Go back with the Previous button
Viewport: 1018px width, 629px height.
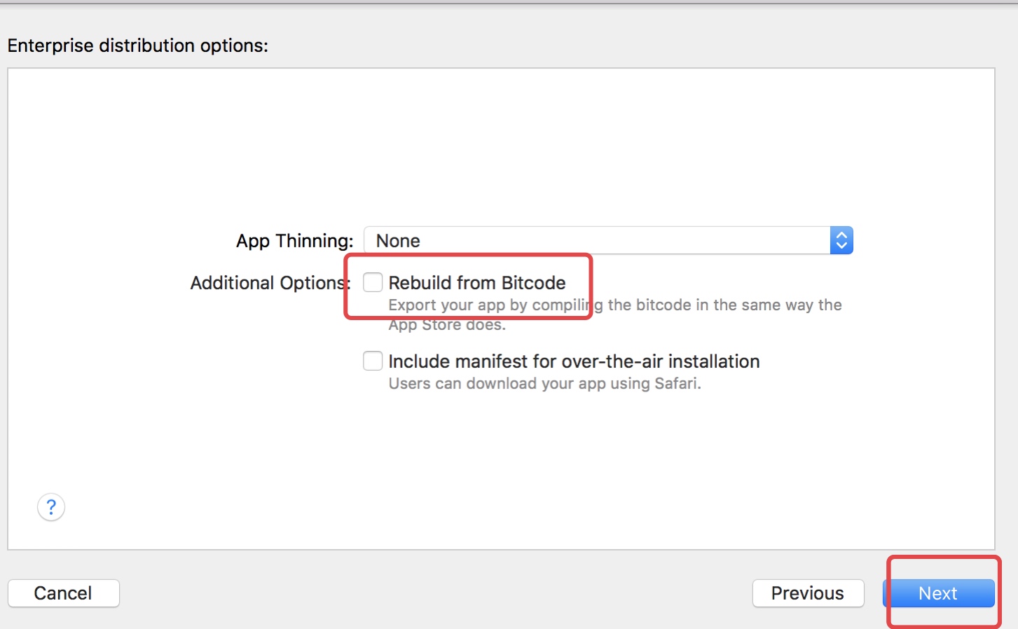coord(808,593)
